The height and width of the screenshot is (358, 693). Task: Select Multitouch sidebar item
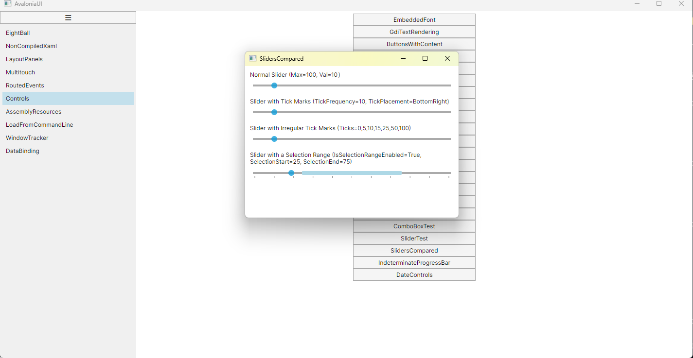click(x=67, y=72)
